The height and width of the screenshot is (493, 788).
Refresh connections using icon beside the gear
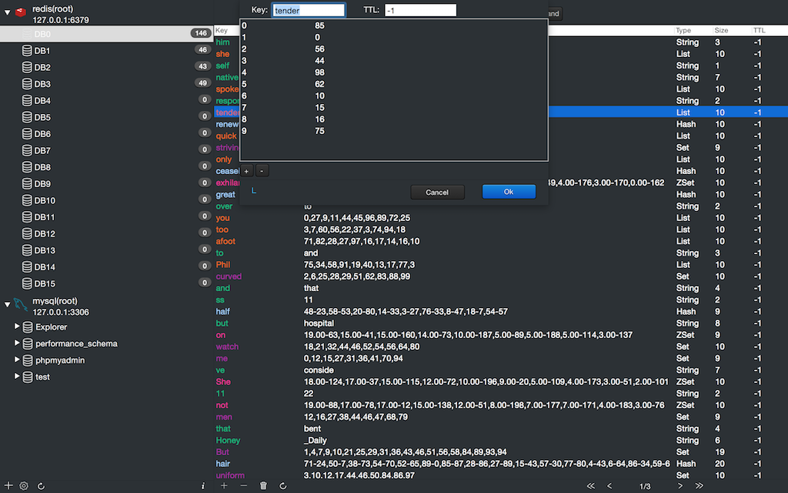point(41,486)
